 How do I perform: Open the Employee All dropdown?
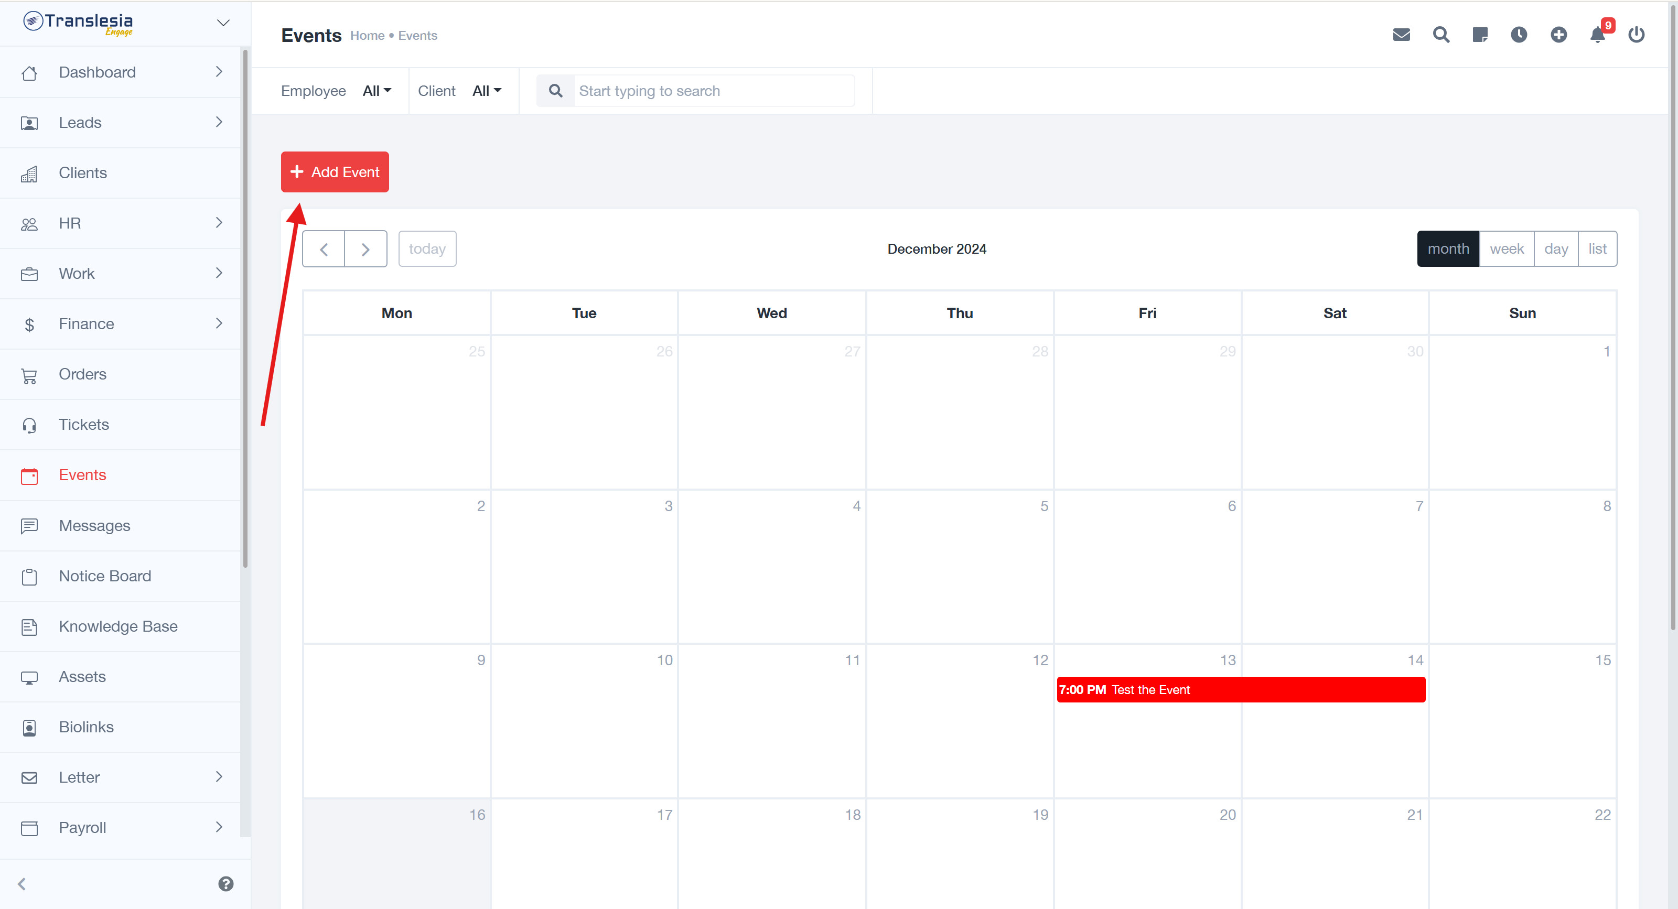point(377,91)
